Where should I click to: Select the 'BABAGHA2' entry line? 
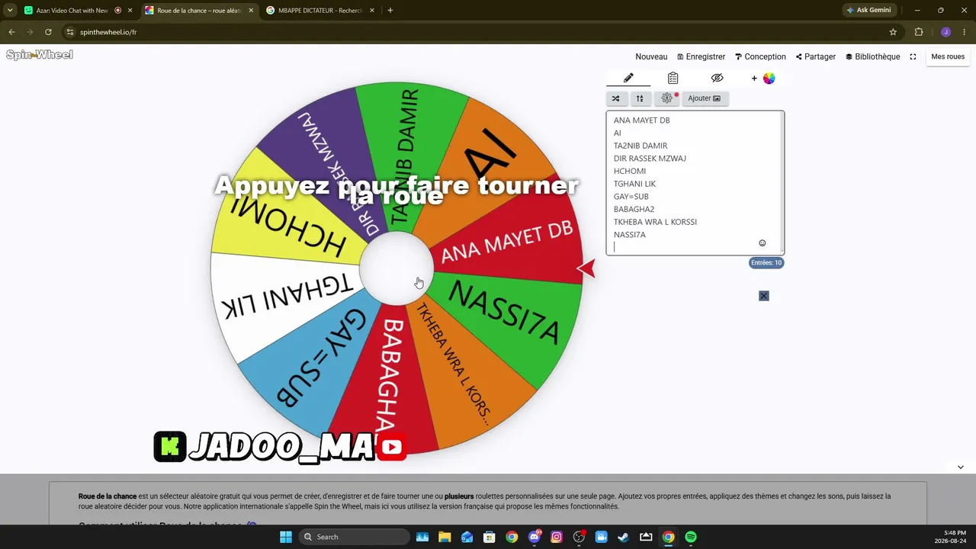click(634, 209)
